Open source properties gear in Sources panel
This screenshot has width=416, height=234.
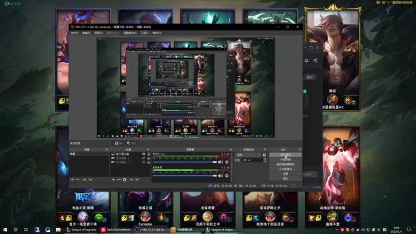(125, 179)
